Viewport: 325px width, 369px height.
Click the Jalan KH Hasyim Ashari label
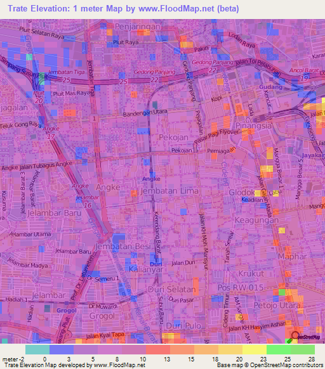click(x=257, y=327)
